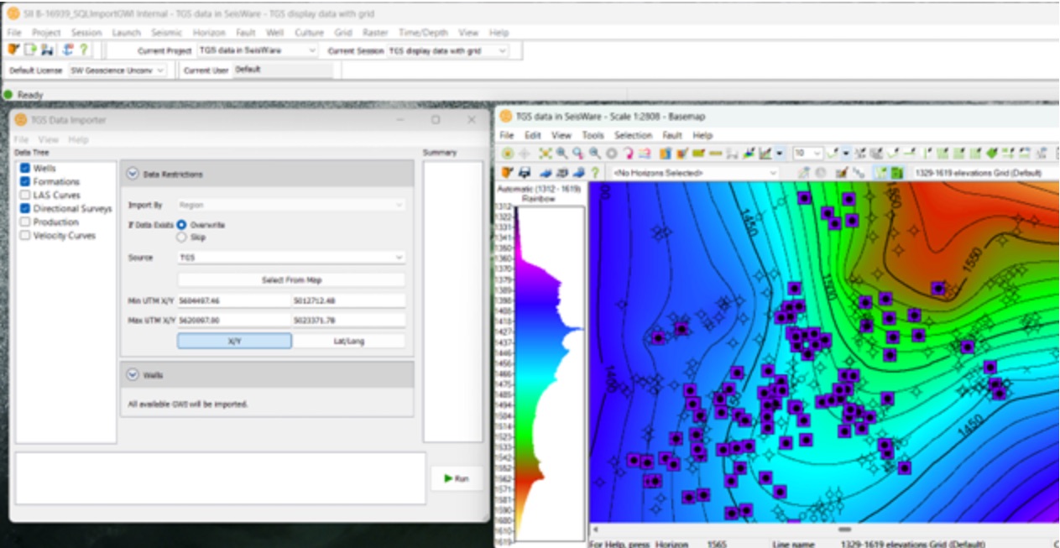The image size is (1060, 548).
Task: Uncheck the Directional Surveys checkbox
Action: click(25, 208)
